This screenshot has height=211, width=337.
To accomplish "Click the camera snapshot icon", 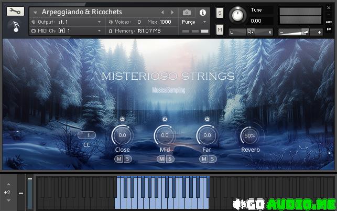I will click(187, 12).
